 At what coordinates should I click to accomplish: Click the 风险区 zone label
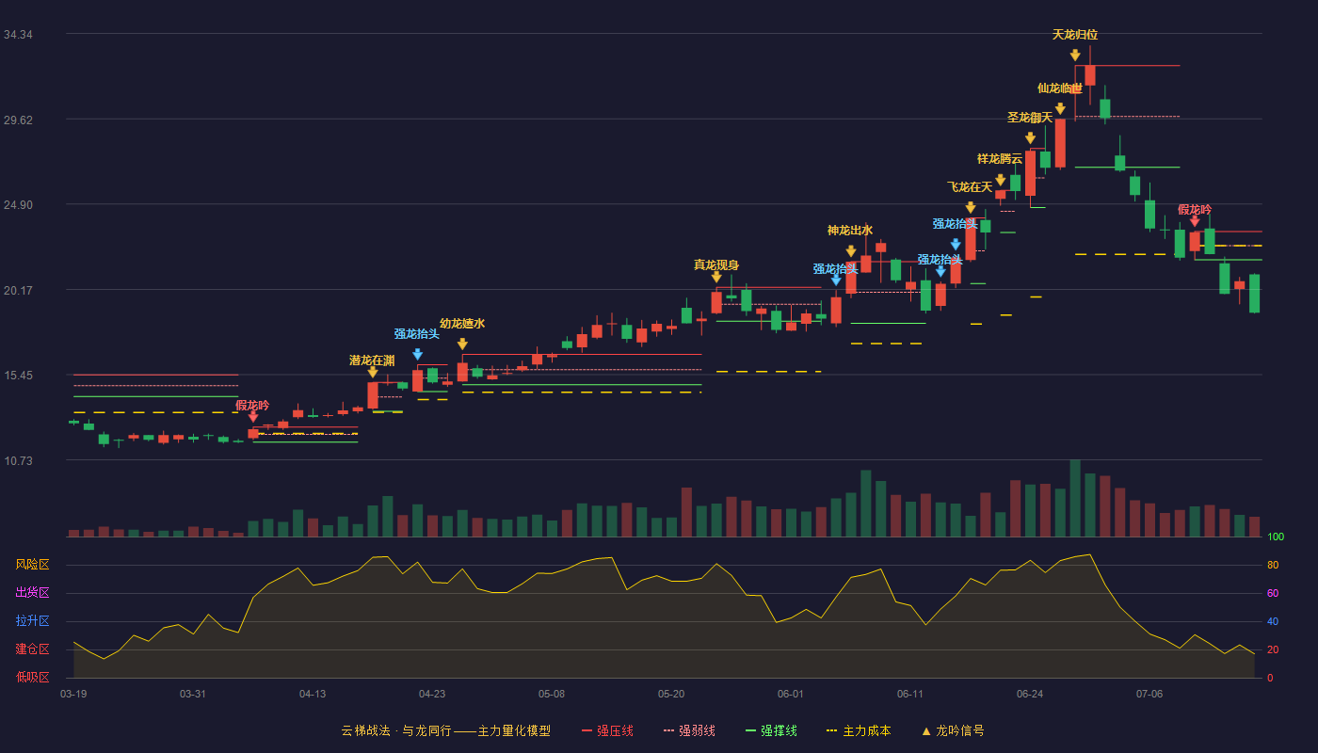tap(33, 565)
